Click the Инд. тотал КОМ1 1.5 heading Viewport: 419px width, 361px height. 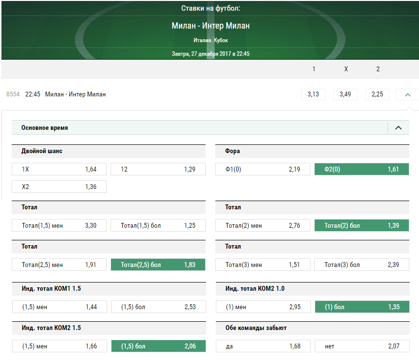(x=51, y=289)
